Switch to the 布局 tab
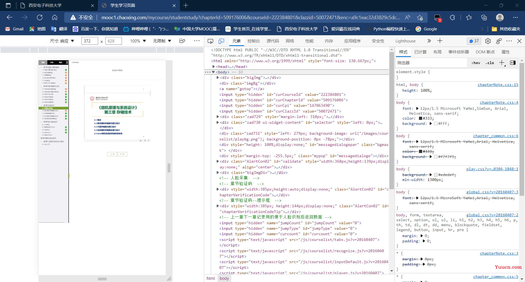 pyautogui.click(x=437, y=52)
